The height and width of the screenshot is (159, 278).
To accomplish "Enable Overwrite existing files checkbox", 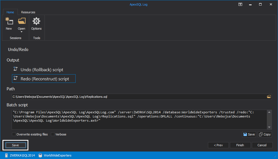I will 14,134.
